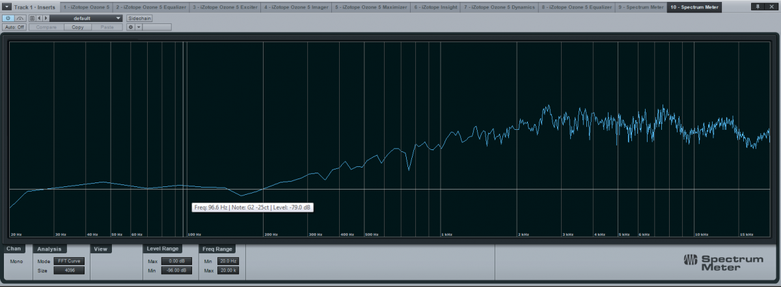
Task: Click the automation curve icon beside power
Action: point(20,18)
